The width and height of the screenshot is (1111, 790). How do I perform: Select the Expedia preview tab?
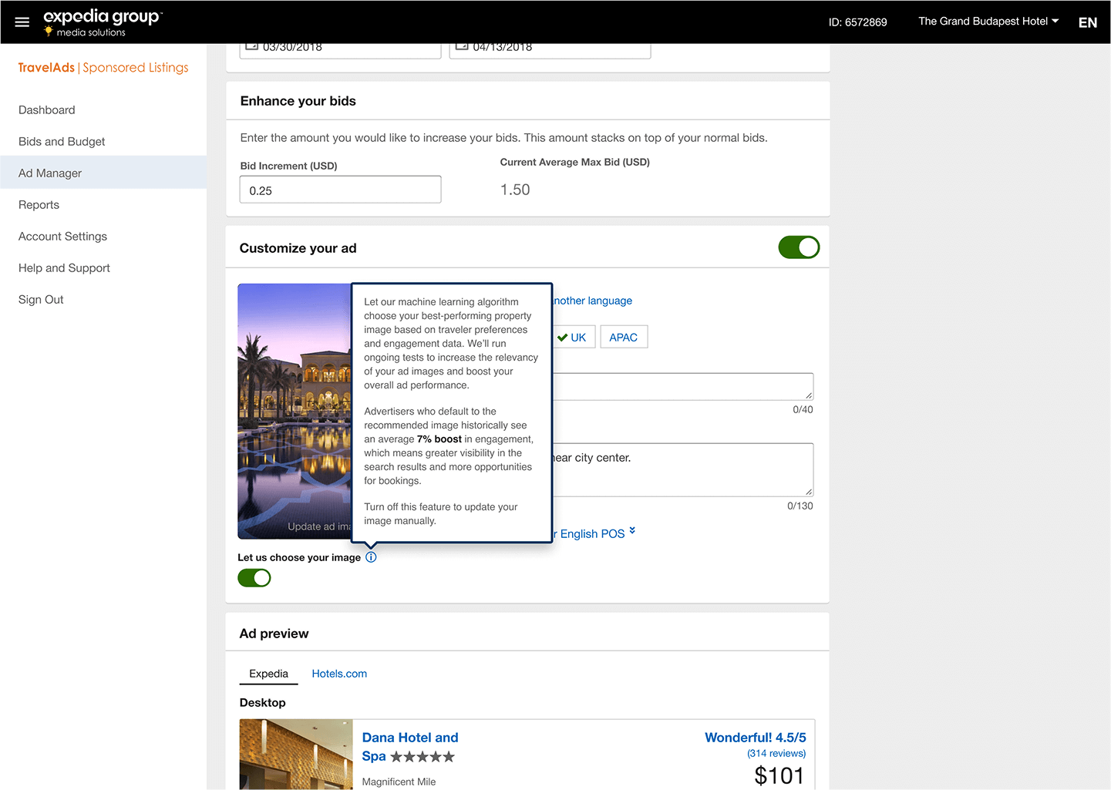(268, 674)
